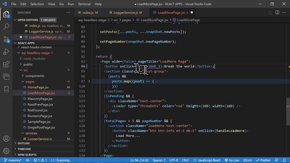Viewport: 290px width, 163px height.
Task: Open the File menu
Action: point(14,4)
